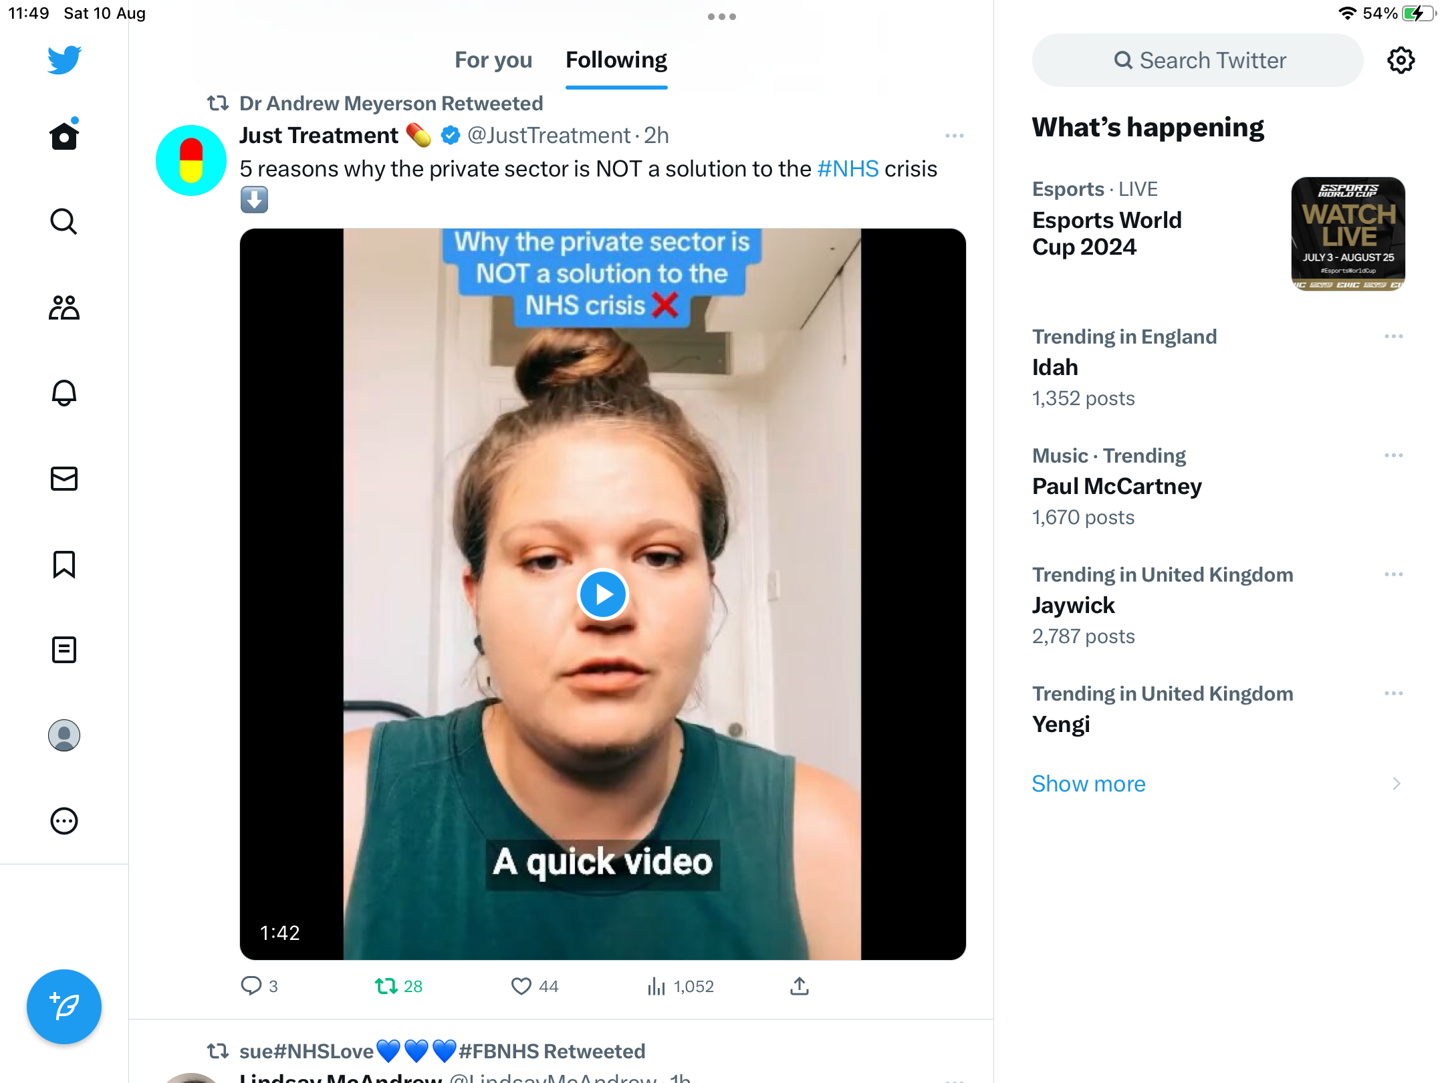Click Show more trends link
Screen dimensions: 1444x1083
pyautogui.click(x=1088, y=784)
